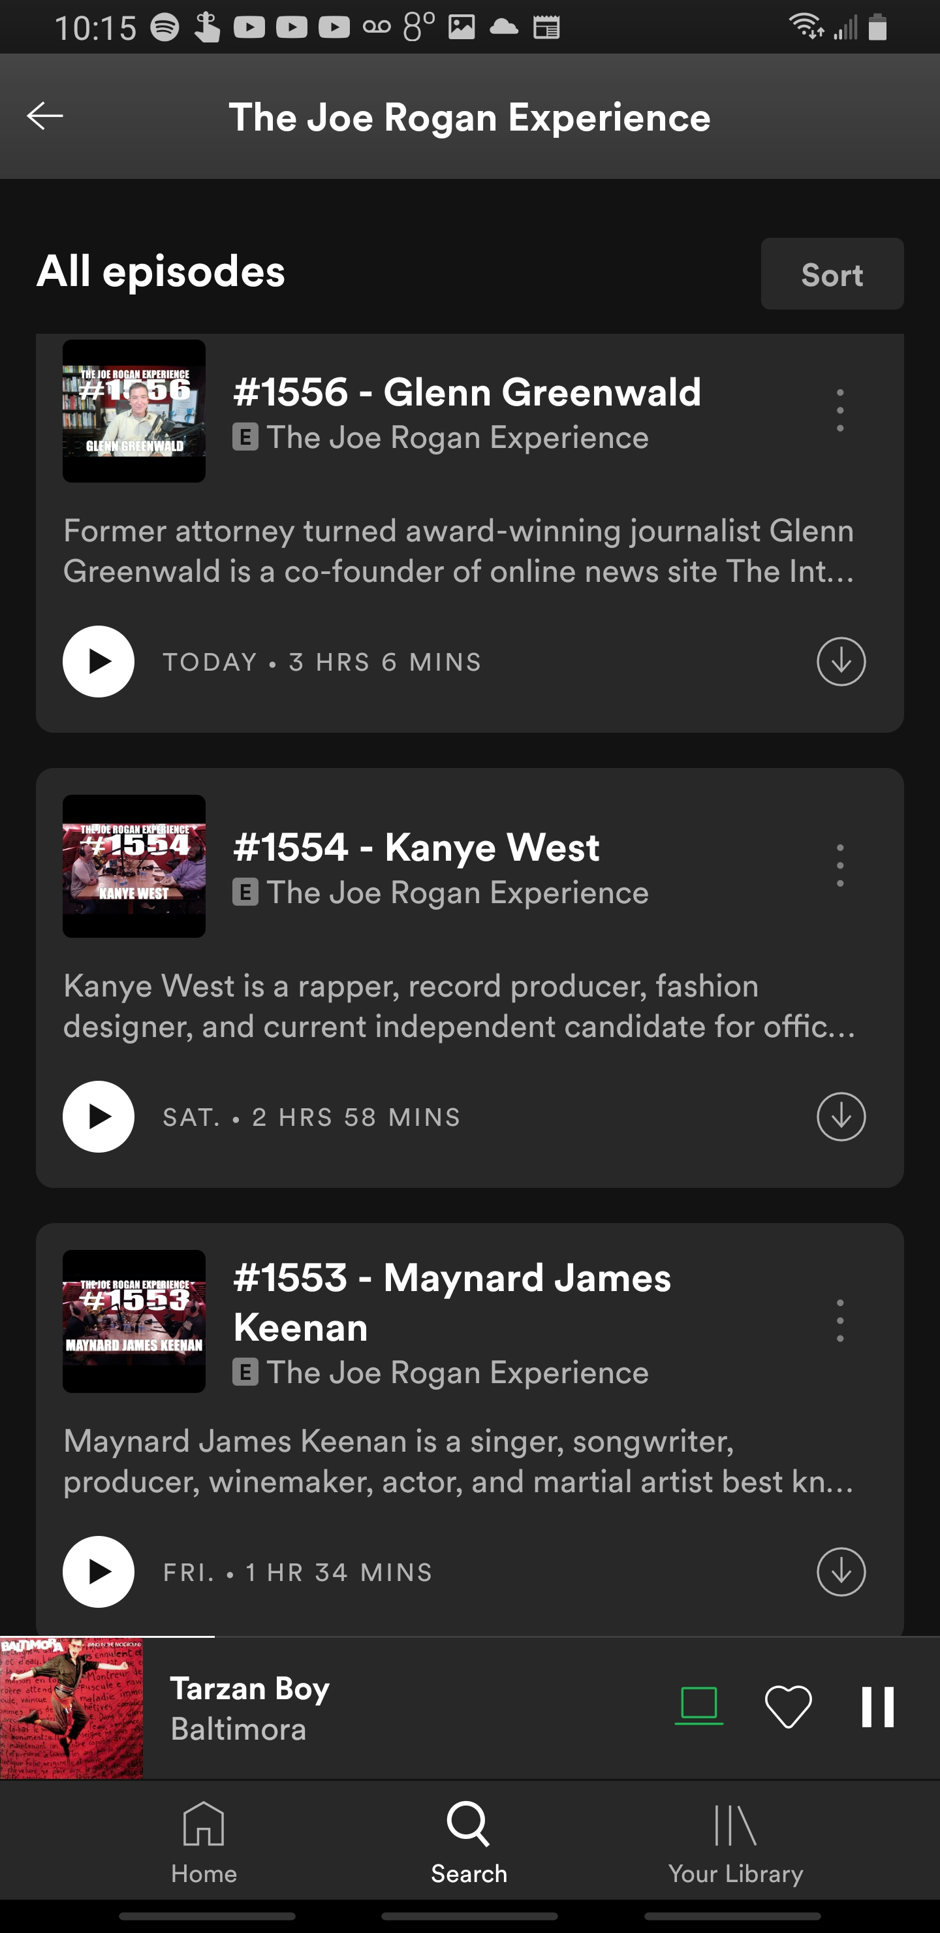The image size is (940, 1933).
Task: Tap Kanye West episode description text
Action: pyautogui.click(x=459, y=1006)
